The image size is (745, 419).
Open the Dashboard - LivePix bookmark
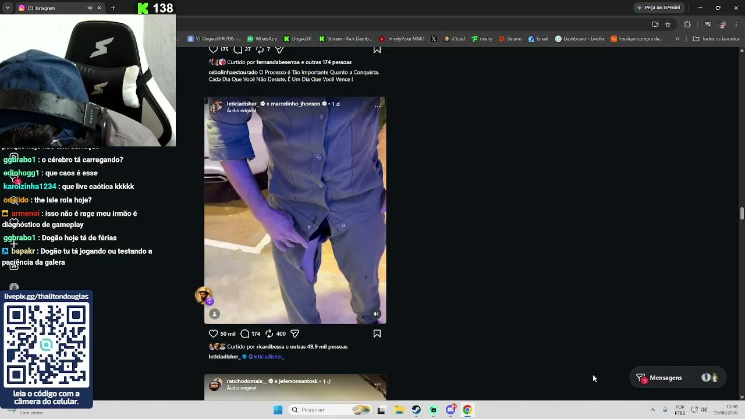pos(580,39)
